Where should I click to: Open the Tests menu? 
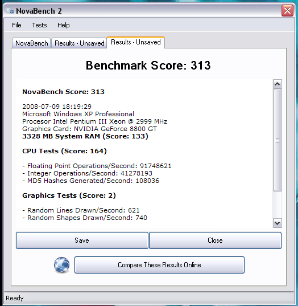(40, 25)
